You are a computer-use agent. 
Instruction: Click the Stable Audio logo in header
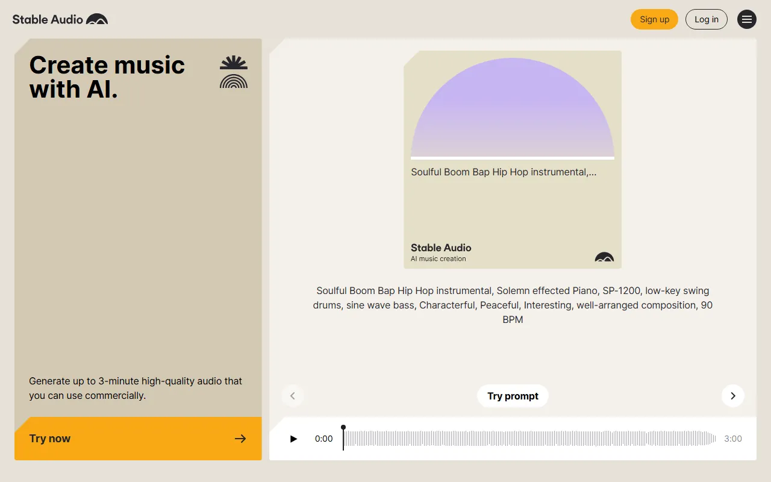[x=60, y=19]
